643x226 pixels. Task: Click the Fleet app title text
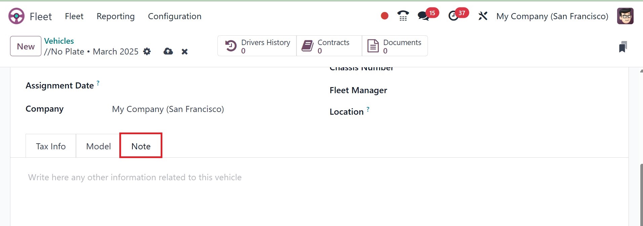click(41, 16)
